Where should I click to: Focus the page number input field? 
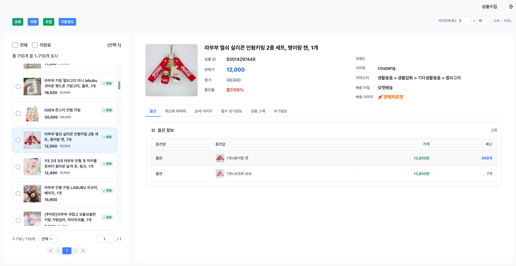pos(106,239)
